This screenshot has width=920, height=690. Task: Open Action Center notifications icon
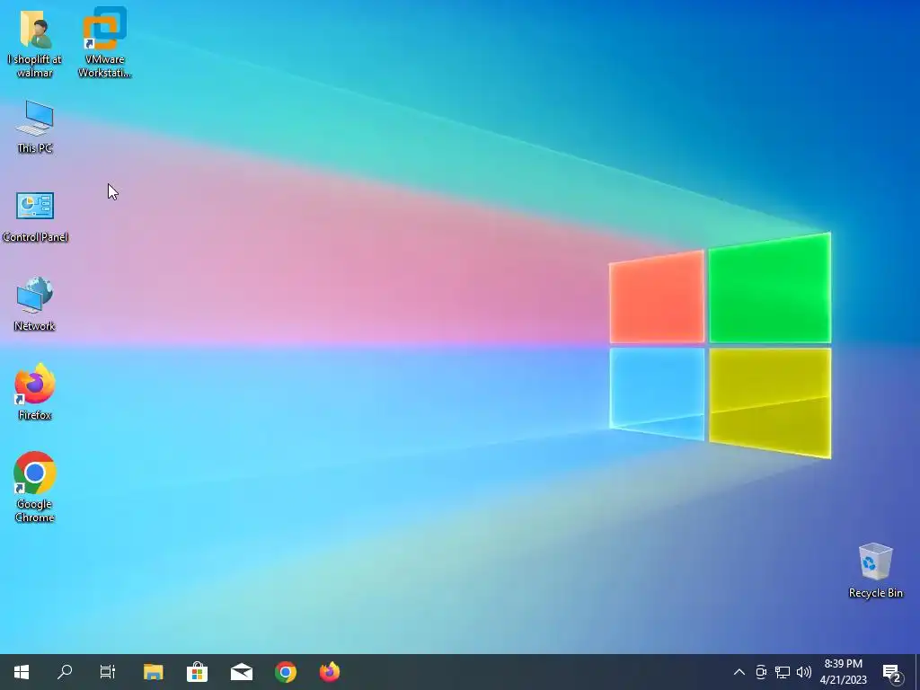pyautogui.click(x=892, y=672)
